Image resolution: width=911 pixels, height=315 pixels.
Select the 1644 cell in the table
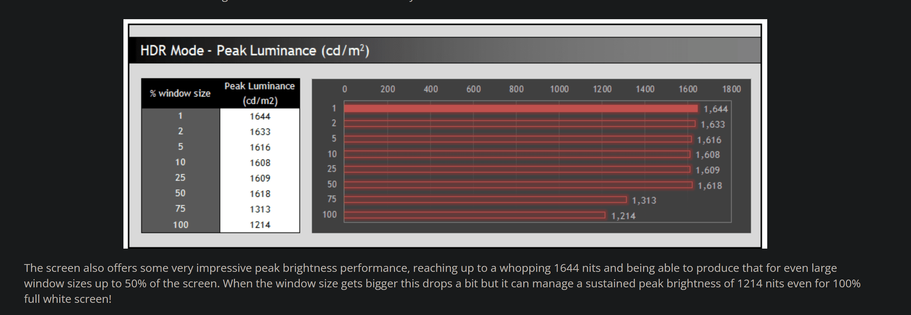click(260, 117)
